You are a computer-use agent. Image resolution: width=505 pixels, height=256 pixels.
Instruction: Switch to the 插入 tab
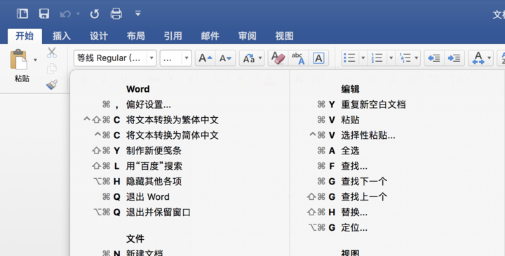(62, 36)
